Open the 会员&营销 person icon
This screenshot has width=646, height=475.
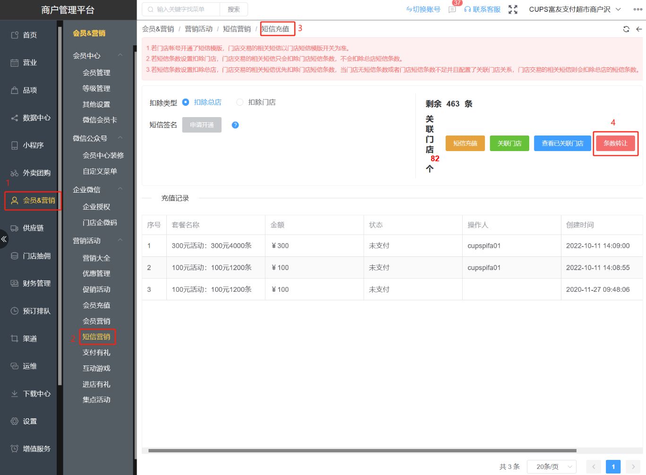(15, 200)
